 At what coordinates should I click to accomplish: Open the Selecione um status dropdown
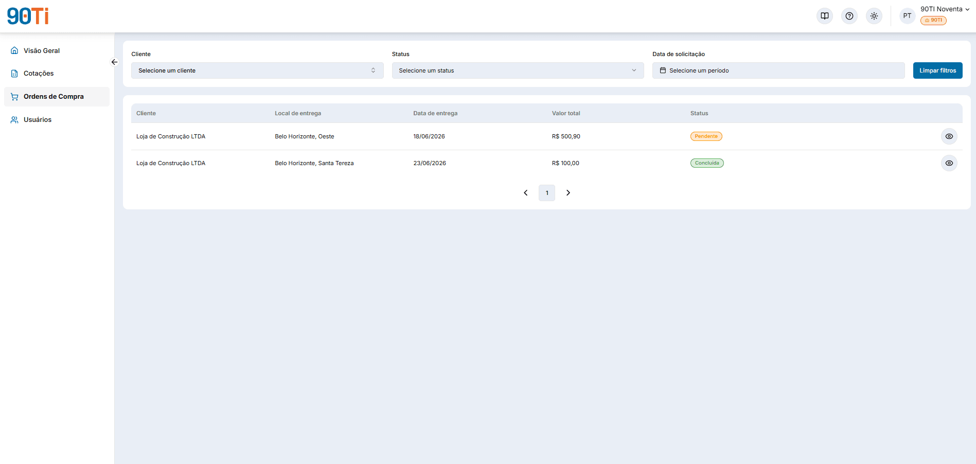click(518, 70)
